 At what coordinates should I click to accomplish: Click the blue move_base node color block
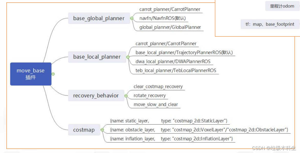(31, 74)
